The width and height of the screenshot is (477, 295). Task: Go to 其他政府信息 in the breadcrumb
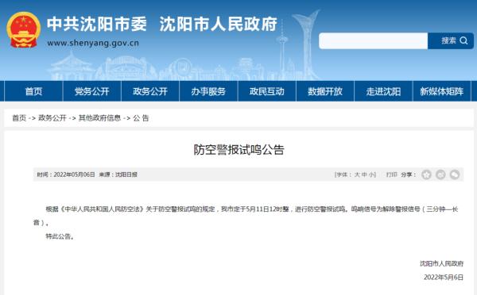point(100,117)
